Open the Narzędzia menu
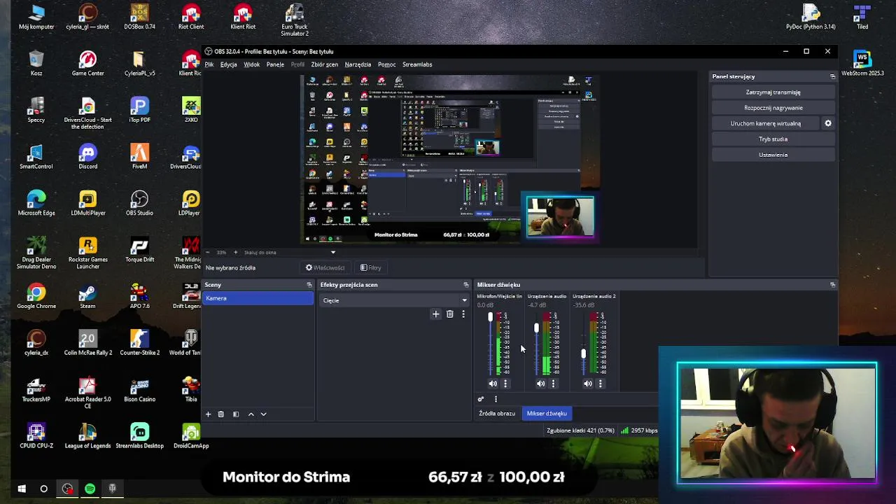Image resolution: width=896 pixels, height=504 pixels. (x=358, y=64)
